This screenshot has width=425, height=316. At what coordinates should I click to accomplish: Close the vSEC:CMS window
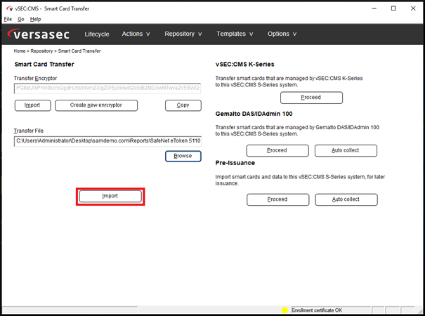[413, 8]
